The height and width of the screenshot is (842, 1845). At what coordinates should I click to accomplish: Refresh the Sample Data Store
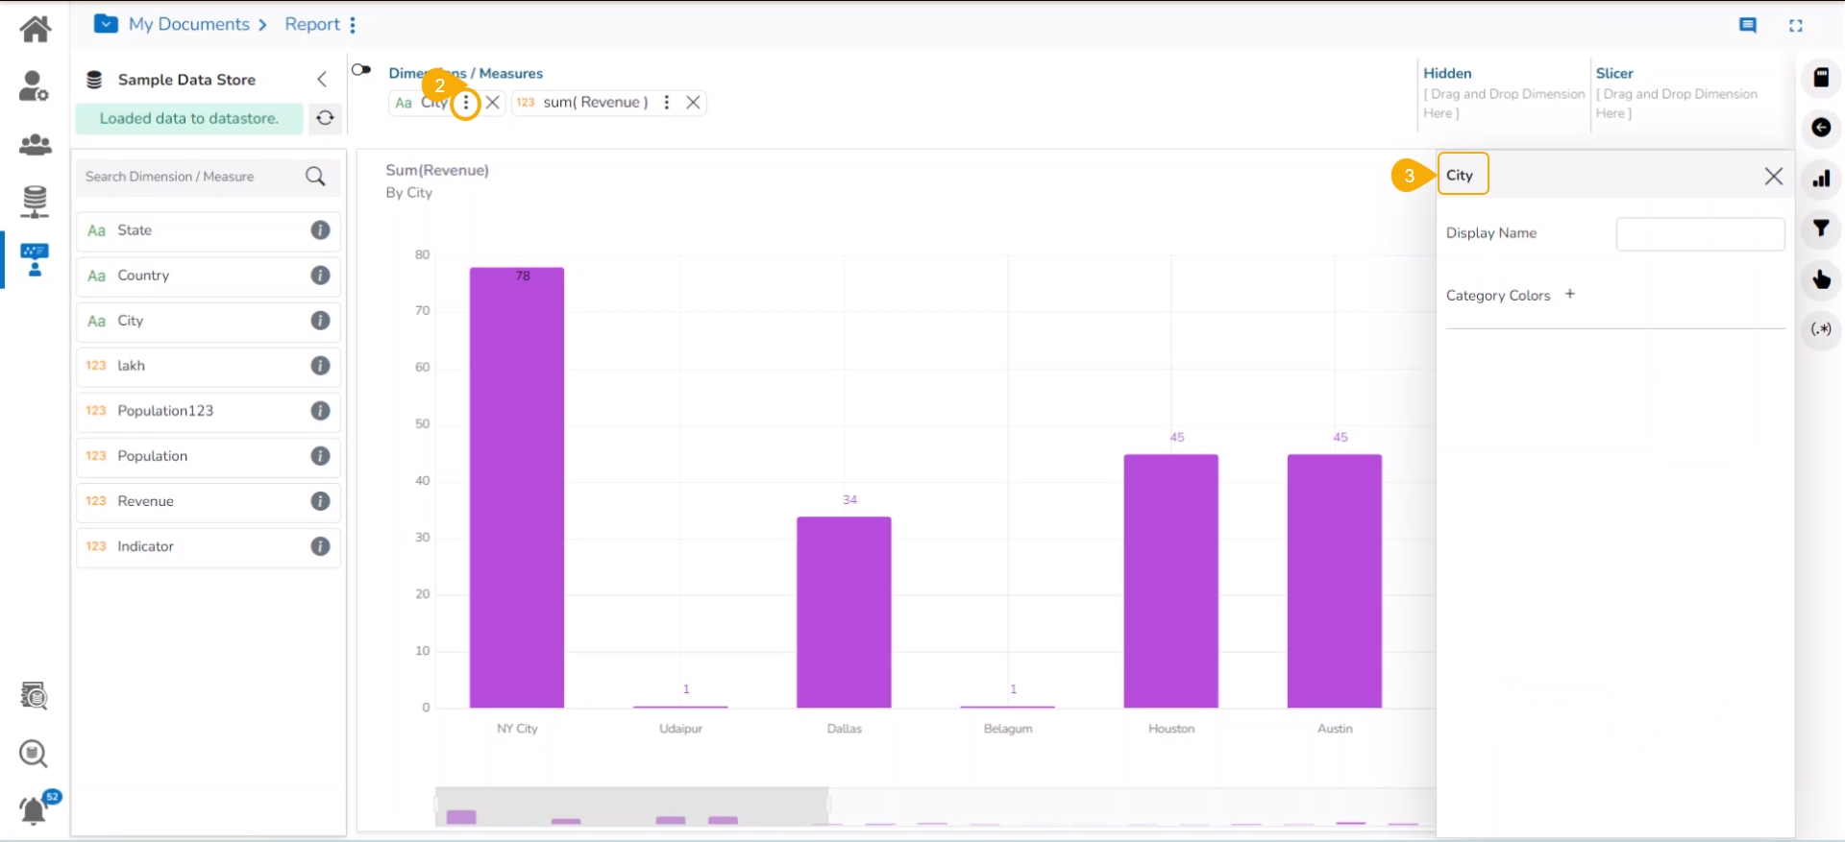tap(326, 118)
